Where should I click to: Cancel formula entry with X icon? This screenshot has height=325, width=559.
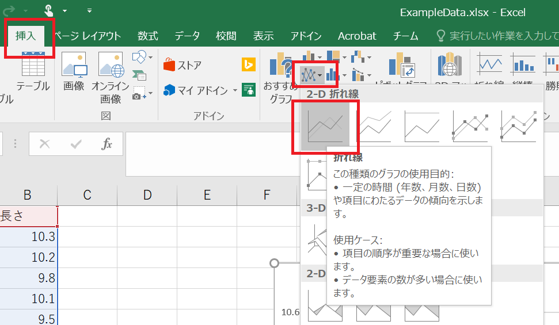(44, 144)
